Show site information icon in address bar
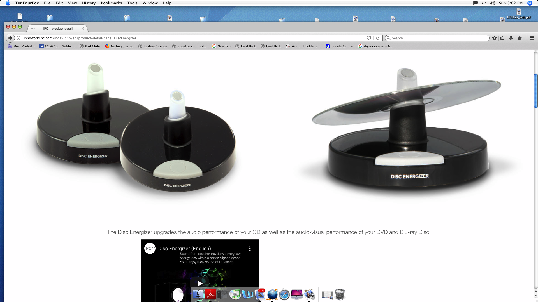This screenshot has height=302, width=538. coord(18,38)
